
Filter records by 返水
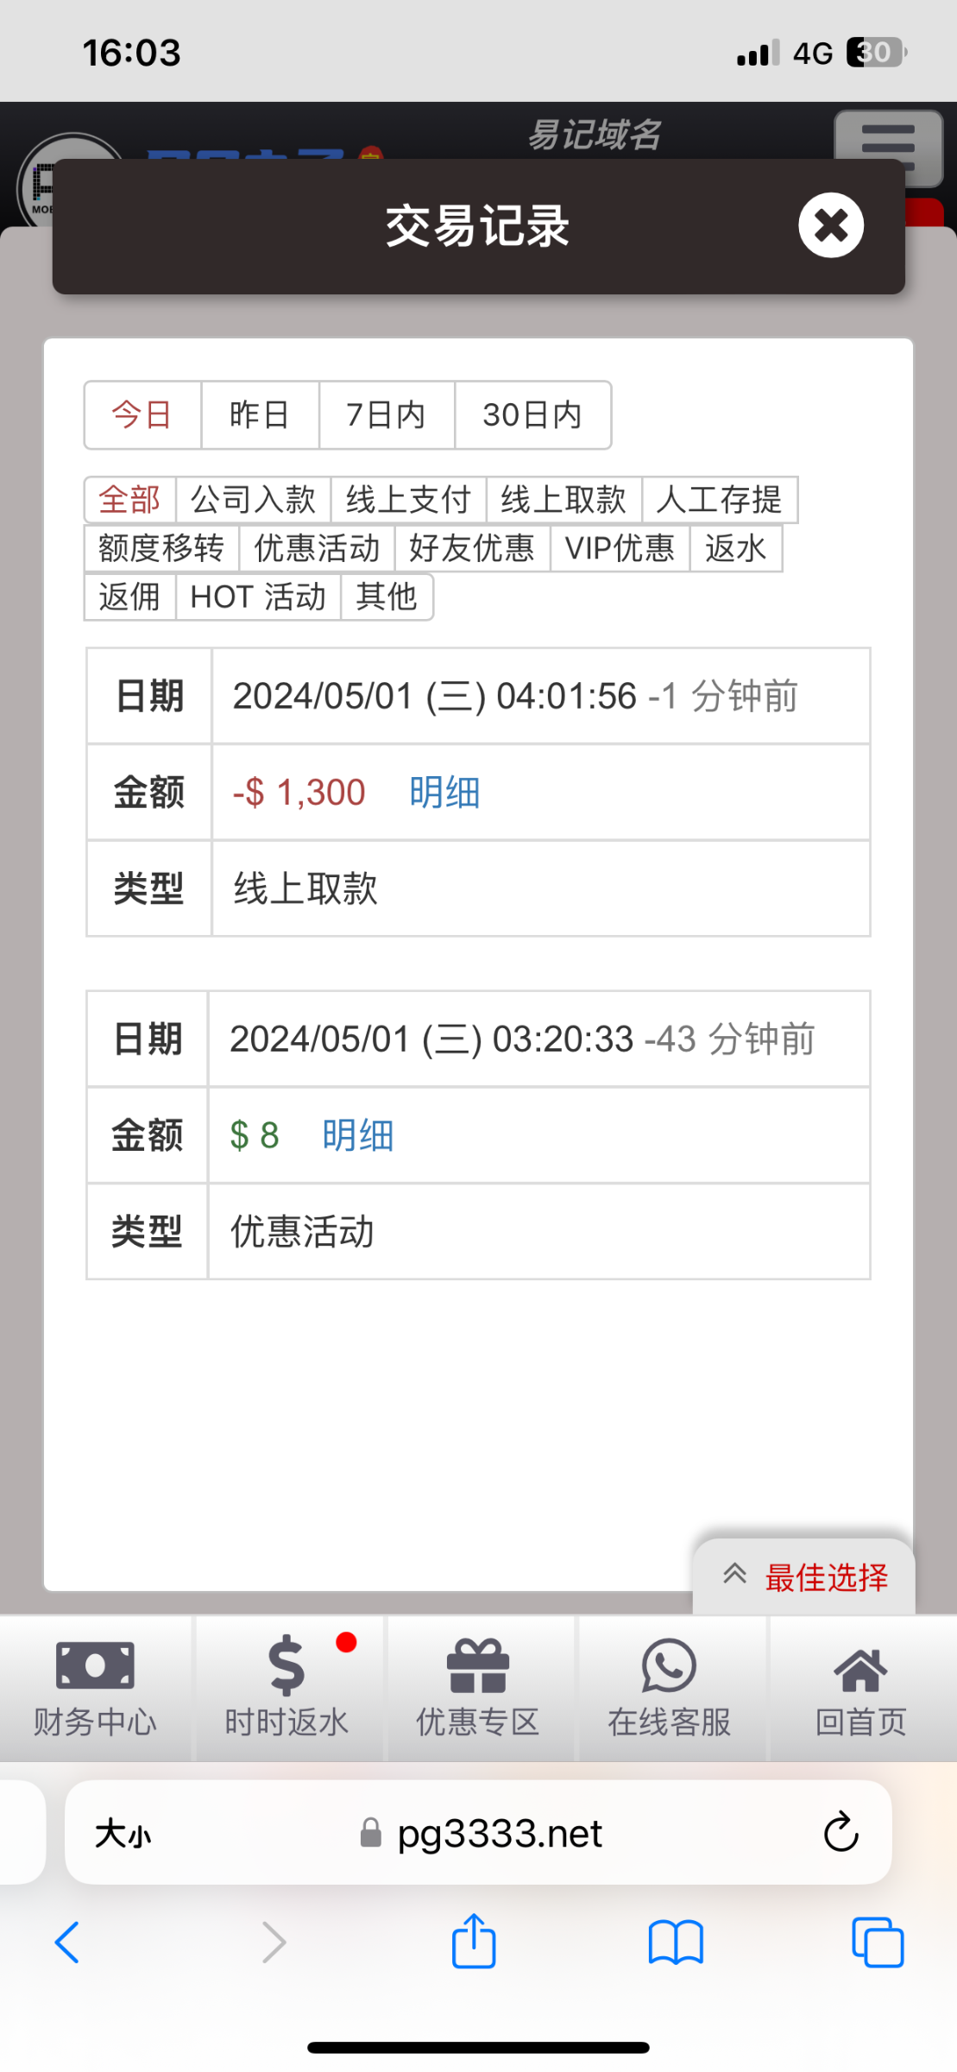[735, 548]
